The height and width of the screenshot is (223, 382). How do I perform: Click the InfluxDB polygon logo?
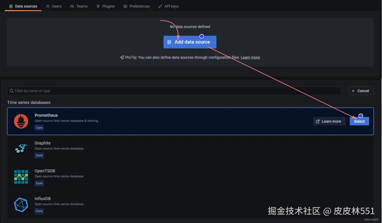click(x=21, y=205)
